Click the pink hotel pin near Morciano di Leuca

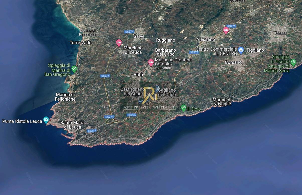pyautogui.click(x=119, y=43)
